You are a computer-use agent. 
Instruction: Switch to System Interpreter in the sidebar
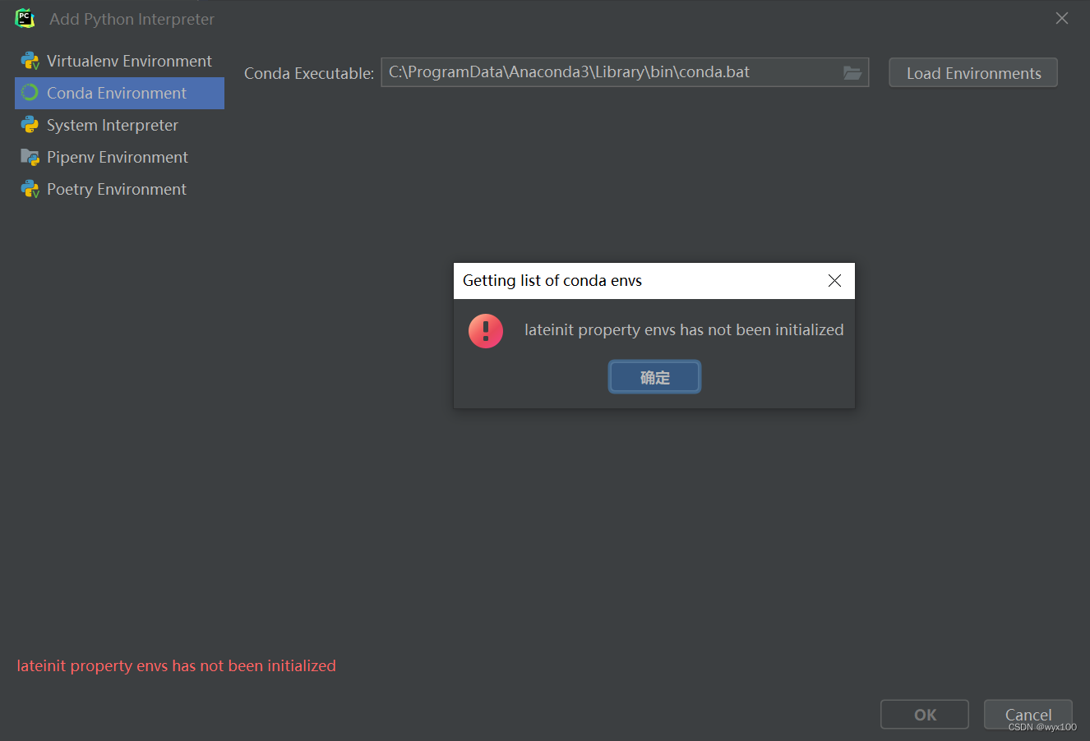[x=113, y=125]
